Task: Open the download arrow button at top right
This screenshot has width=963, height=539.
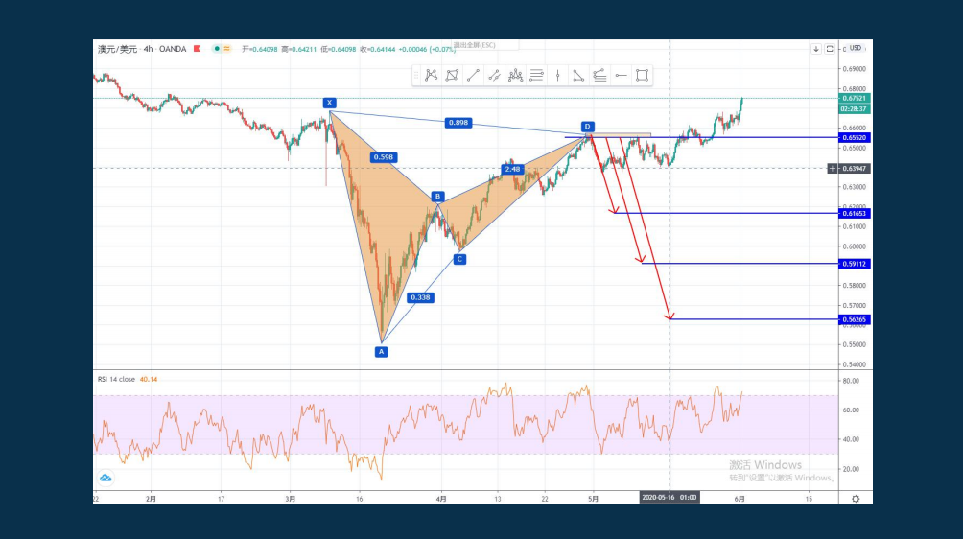Action: pyautogui.click(x=815, y=49)
